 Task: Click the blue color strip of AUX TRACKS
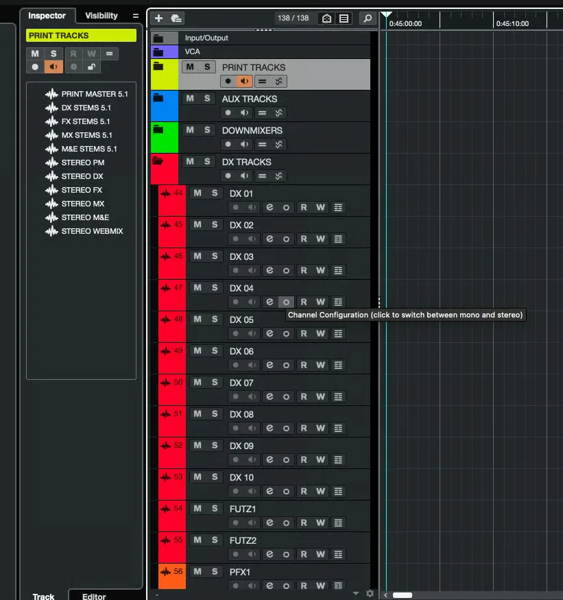pyautogui.click(x=164, y=106)
